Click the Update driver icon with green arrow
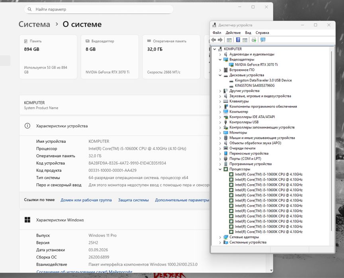 pos(254,40)
